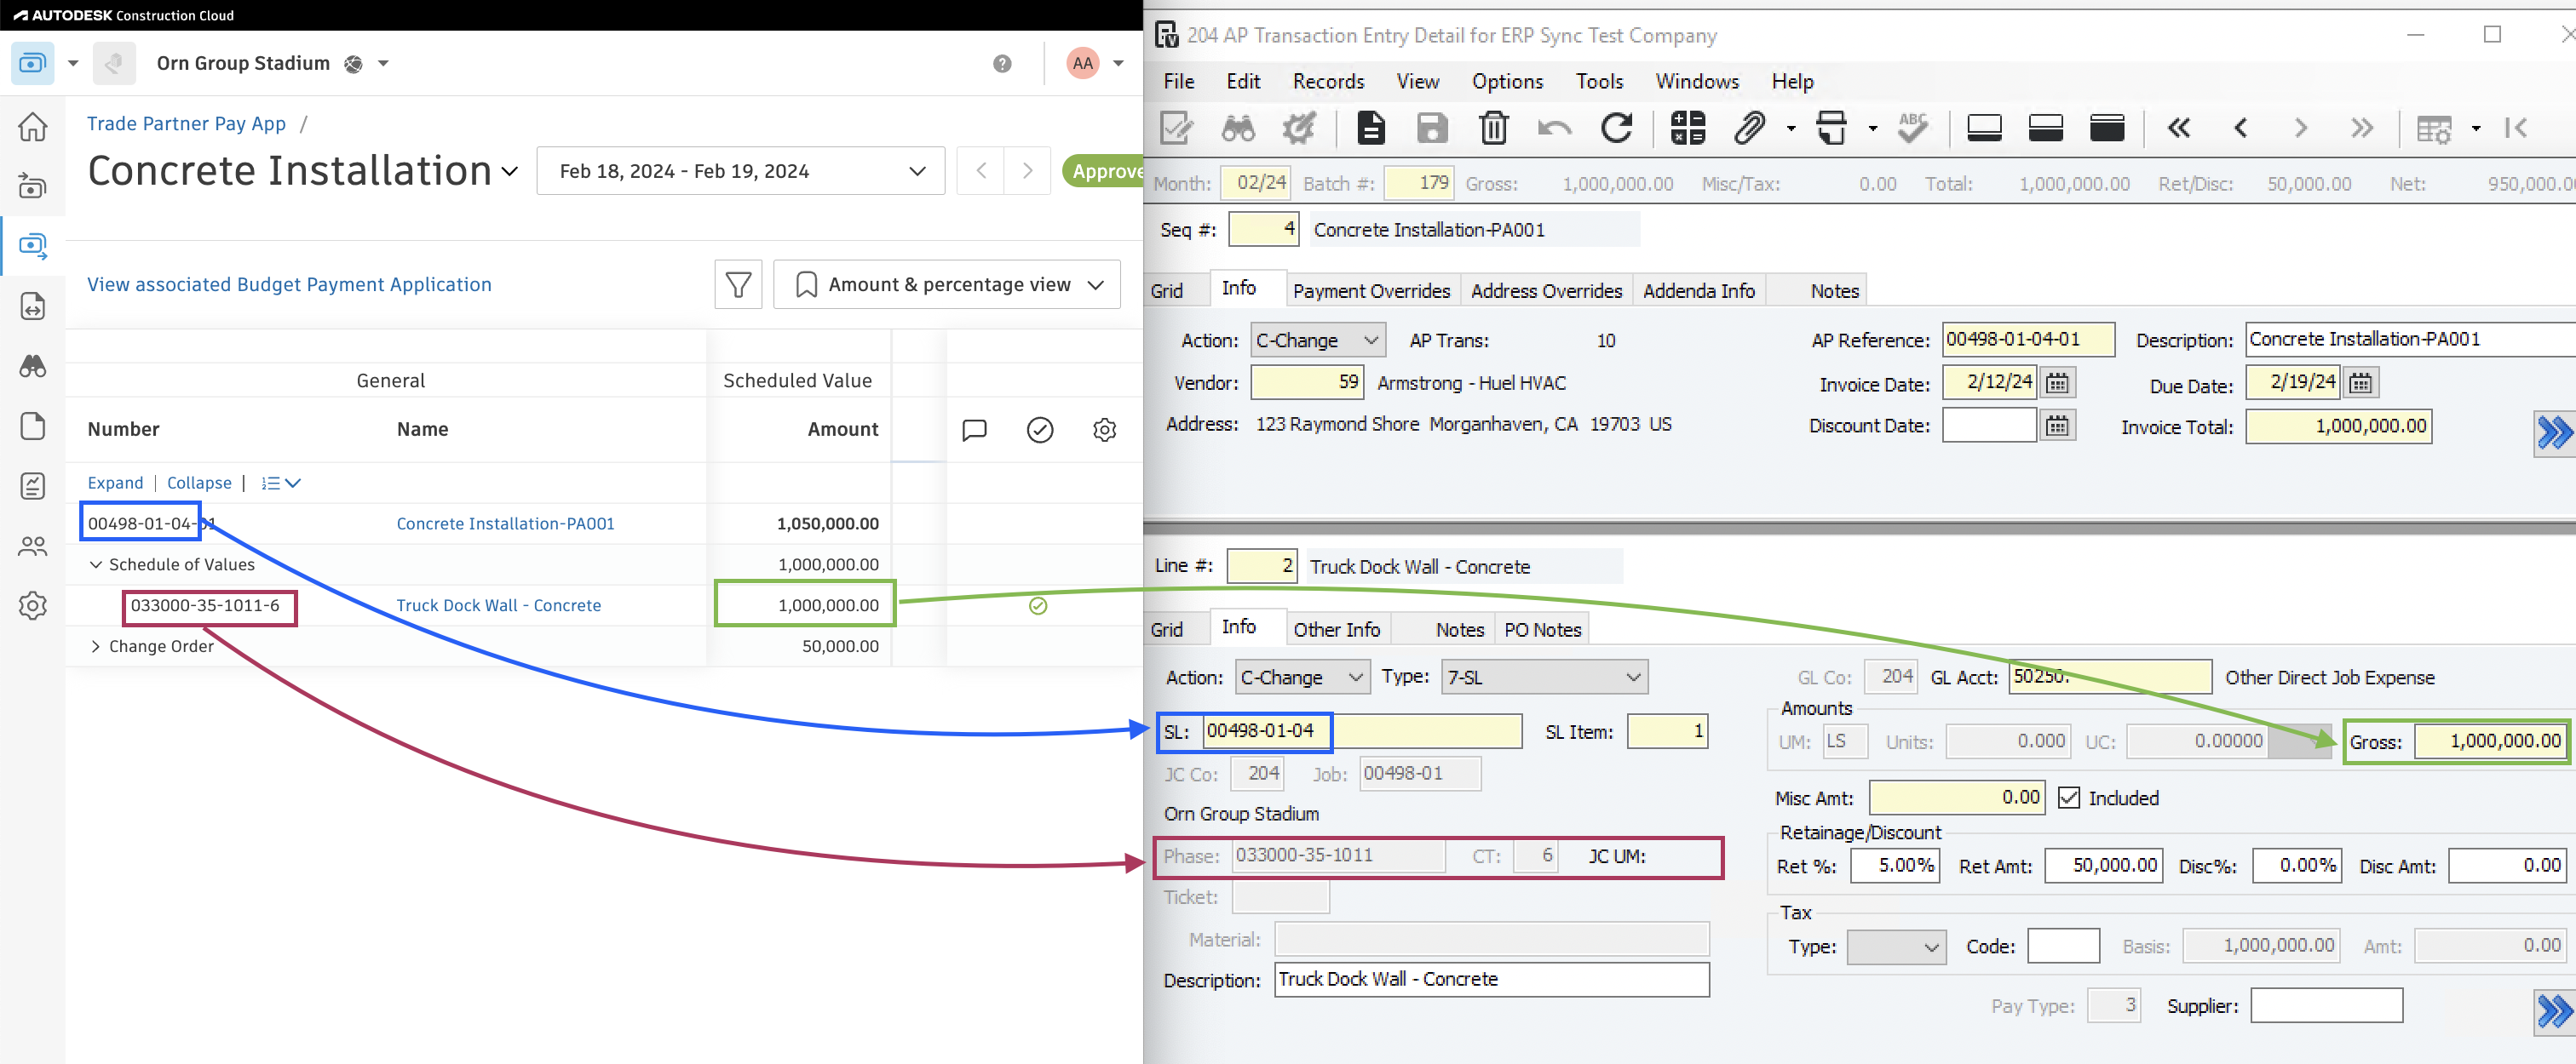Click the filter funnel icon
The height and width of the screenshot is (1064, 2576).
coord(738,285)
